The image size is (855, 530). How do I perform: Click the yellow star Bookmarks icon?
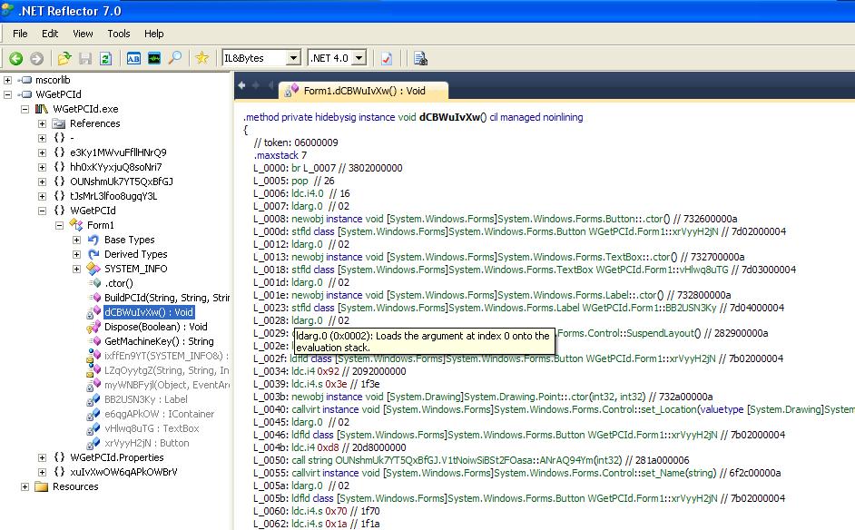[x=201, y=58]
